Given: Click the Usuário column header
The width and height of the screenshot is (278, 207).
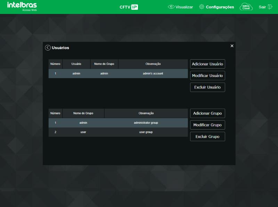Looking at the screenshot, I should click(x=76, y=64).
